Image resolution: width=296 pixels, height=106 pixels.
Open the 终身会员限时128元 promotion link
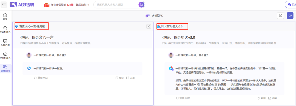[x=70, y=5]
